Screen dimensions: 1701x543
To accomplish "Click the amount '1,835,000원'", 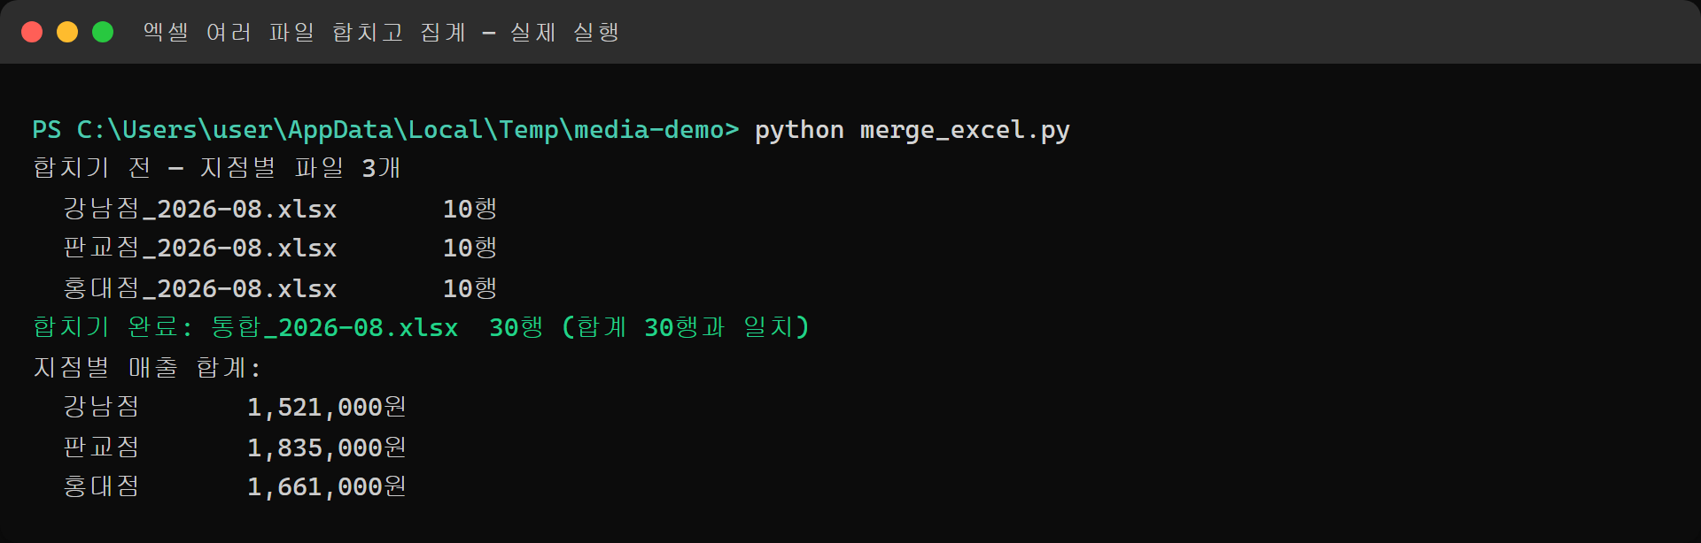I will (x=327, y=447).
